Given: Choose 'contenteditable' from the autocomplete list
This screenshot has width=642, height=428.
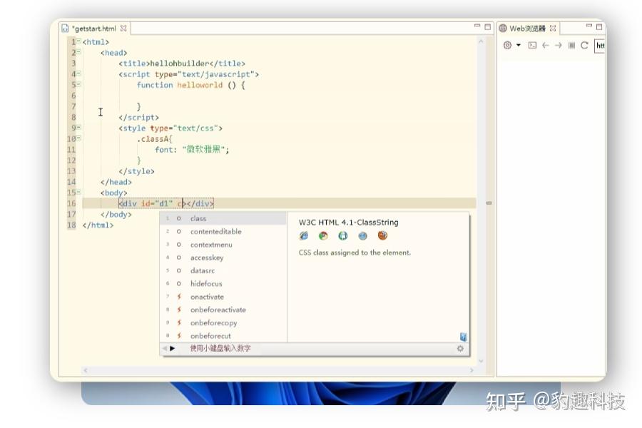Looking at the screenshot, I should 223,231.
